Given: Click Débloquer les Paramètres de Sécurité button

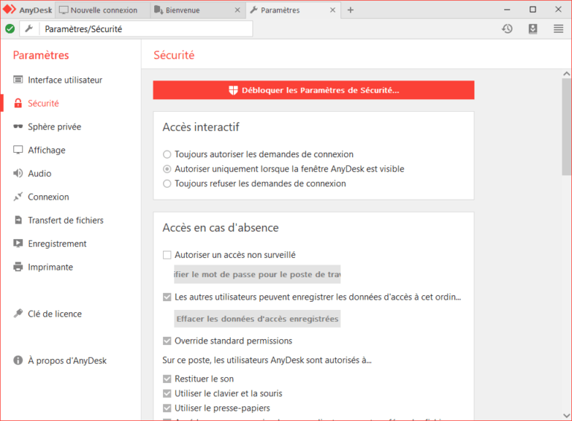Looking at the screenshot, I should tap(314, 90).
